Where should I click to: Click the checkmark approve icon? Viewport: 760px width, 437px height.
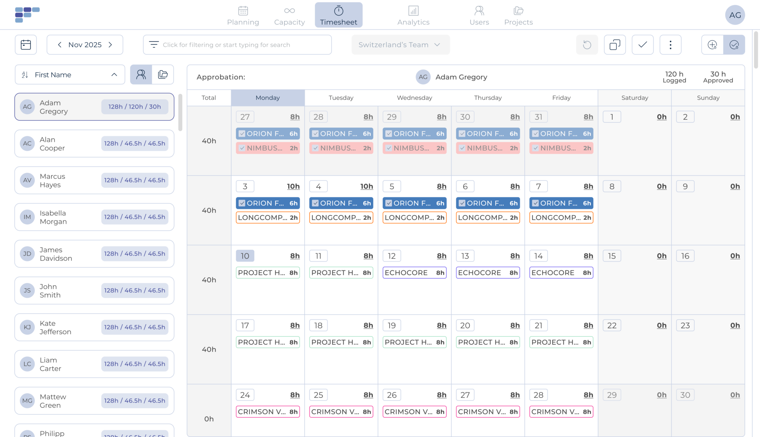click(642, 45)
